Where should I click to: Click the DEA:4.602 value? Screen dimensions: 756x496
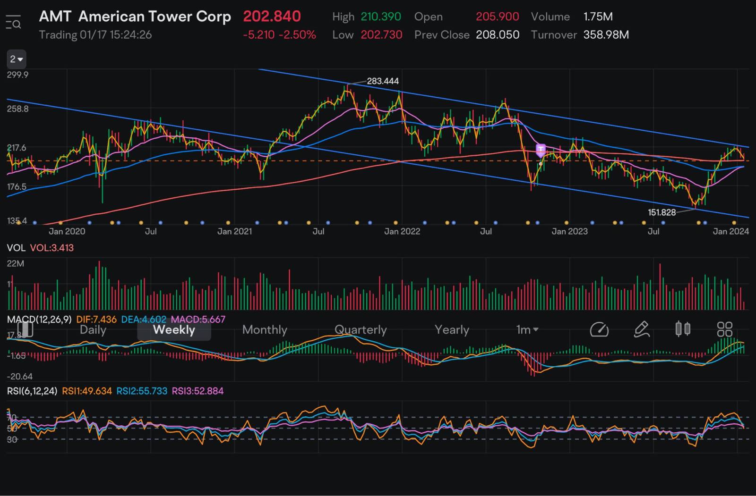coord(144,319)
